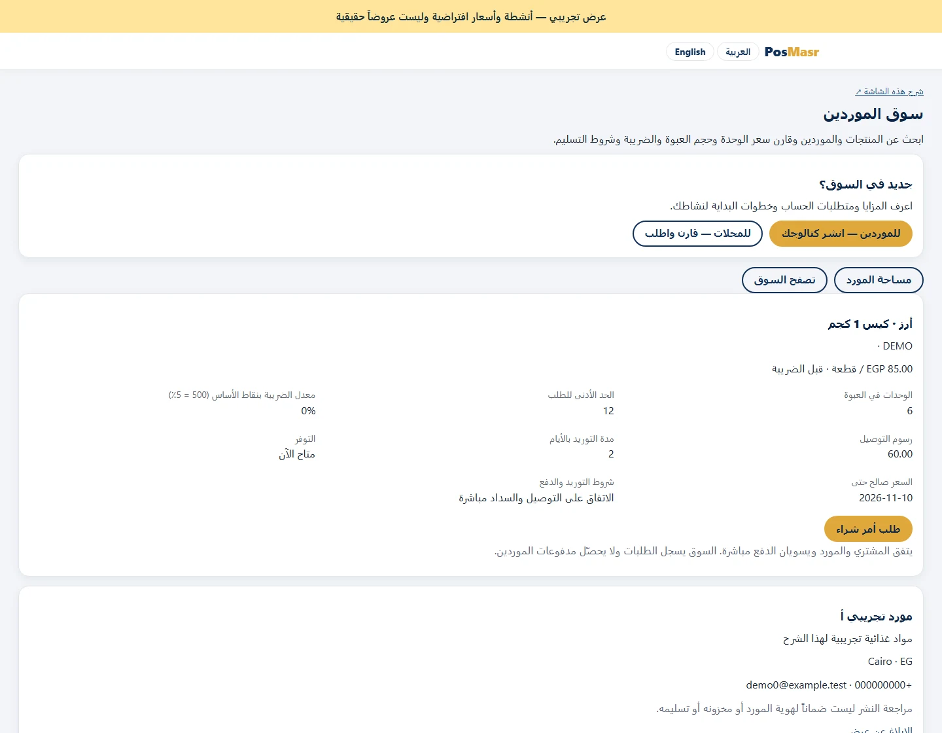
Task: Click the tax rate value 0%
Action: (308, 411)
